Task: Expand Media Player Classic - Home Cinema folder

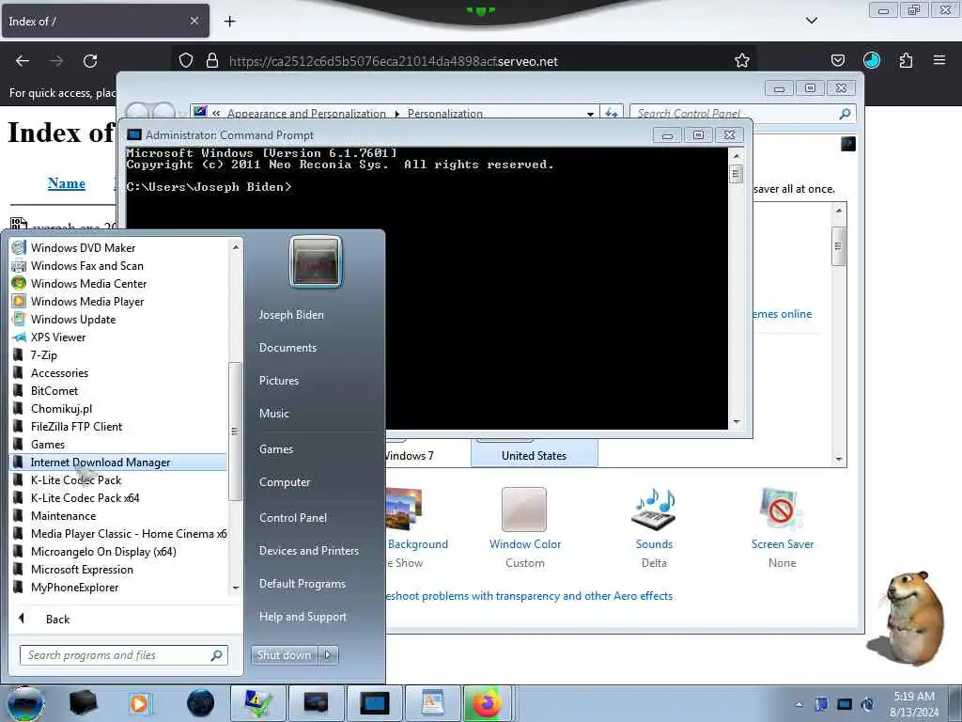Action: pyautogui.click(x=128, y=534)
